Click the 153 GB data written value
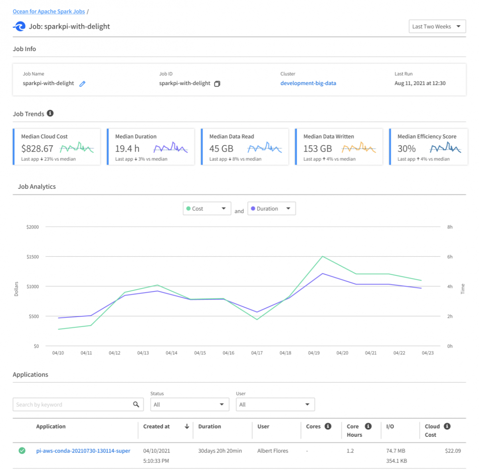Viewport: 479px width, 470px height. tap(318, 149)
